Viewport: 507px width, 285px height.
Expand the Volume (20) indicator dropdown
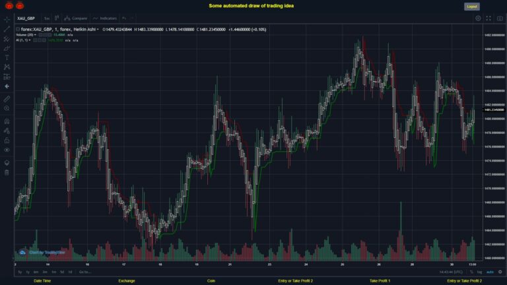coord(35,35)
